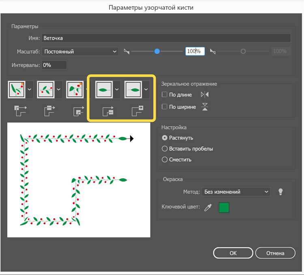This screenshot has height=275, width=304.
Task: Select the 'Вставить пробелы' radio option
Action: [x=165, y=149]
